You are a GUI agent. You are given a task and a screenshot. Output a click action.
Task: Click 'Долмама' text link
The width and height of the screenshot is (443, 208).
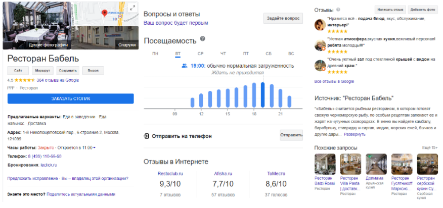(x=374, y=178)
